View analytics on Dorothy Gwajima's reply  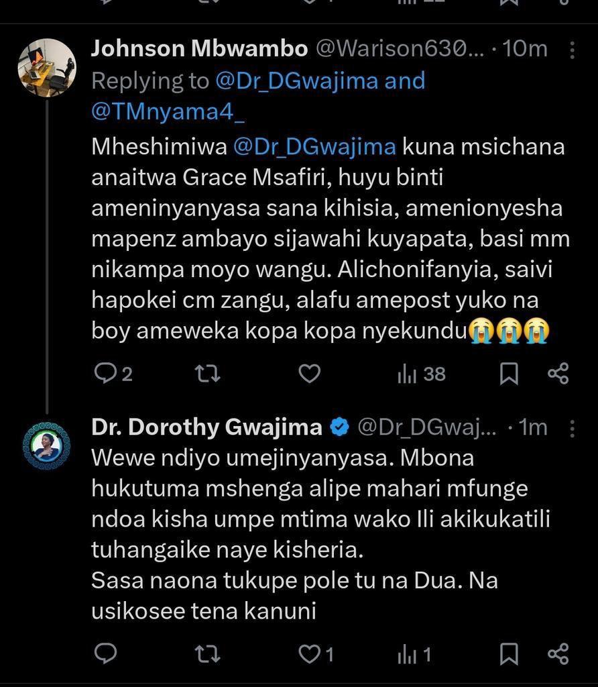414,655
